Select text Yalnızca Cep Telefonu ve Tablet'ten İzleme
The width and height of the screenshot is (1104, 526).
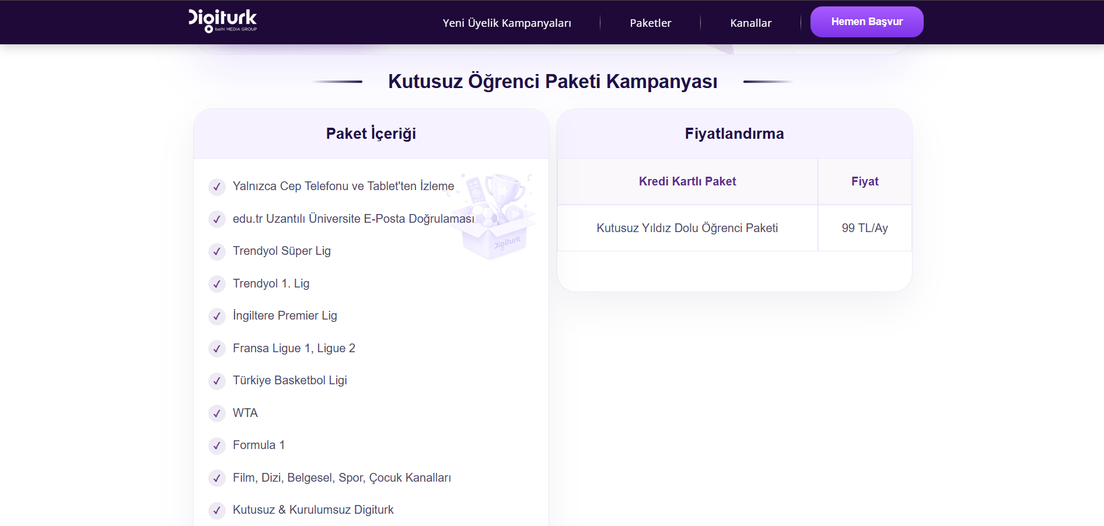tap(343, 186)
